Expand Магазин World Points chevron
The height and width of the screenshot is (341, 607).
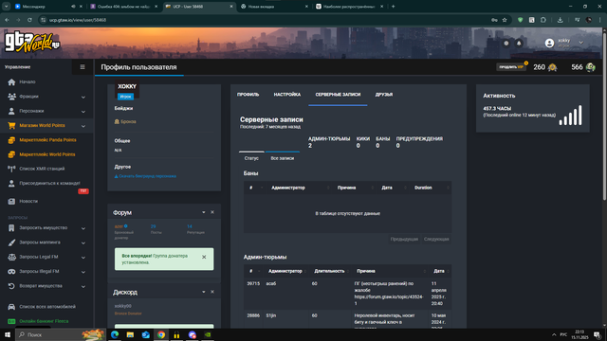[83, 126]
